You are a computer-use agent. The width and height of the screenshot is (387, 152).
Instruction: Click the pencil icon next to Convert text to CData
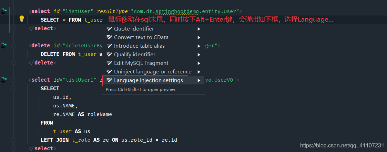tap(109, 37)
